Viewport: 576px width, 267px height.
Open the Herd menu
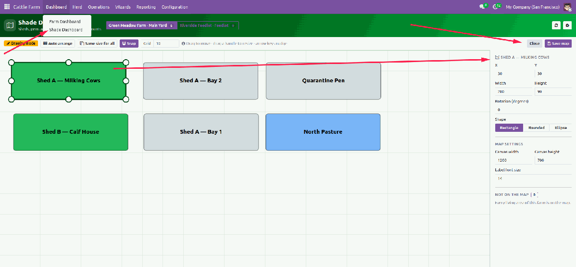click(x=77, y=7)
